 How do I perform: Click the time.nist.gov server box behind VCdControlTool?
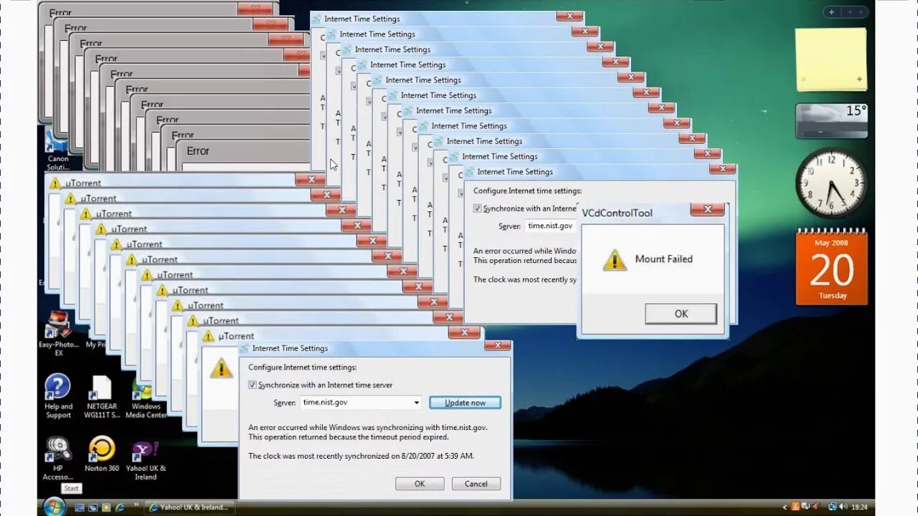pos(552,226)
